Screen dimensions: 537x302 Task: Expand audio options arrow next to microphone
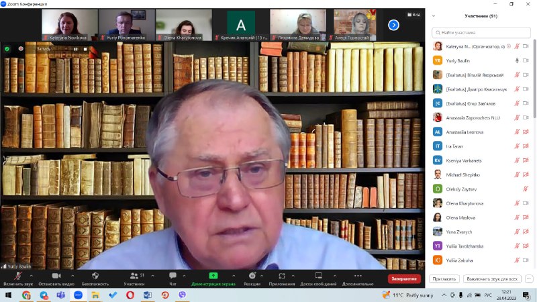click(31, 274)
